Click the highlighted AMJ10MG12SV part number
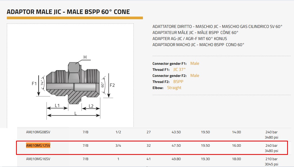The width and height of the screenshot is (294, 167). [x=38, y=146]
